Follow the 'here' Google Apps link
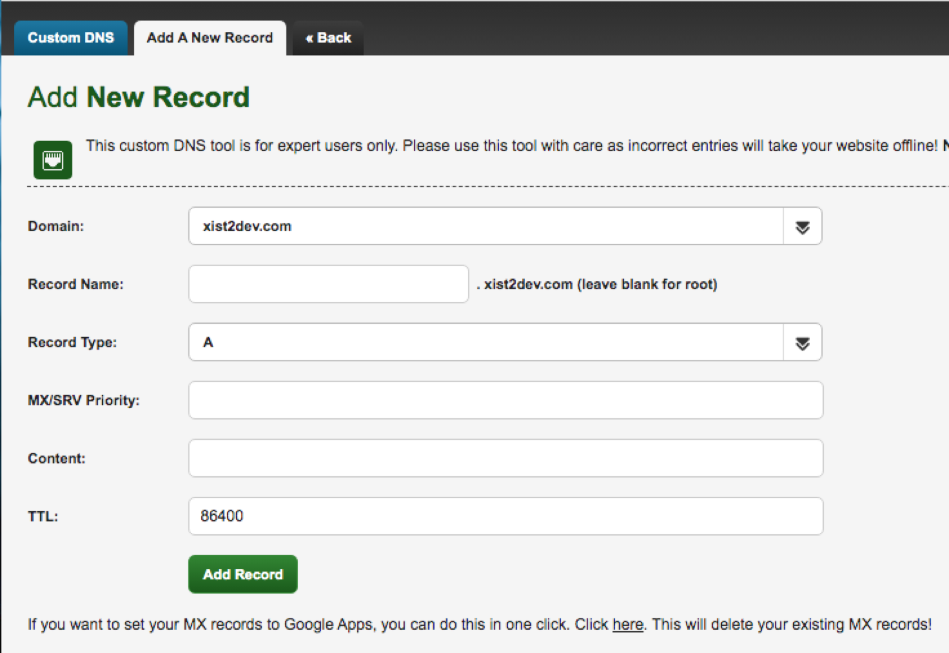The image size is (949, 653). click(627, 625)
